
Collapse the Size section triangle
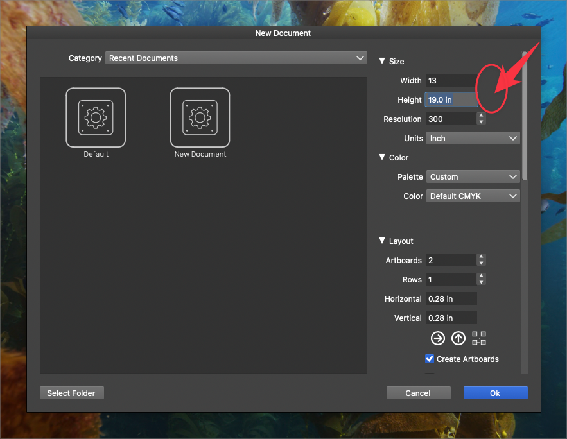pyautogui.click(x=382, y=62)
